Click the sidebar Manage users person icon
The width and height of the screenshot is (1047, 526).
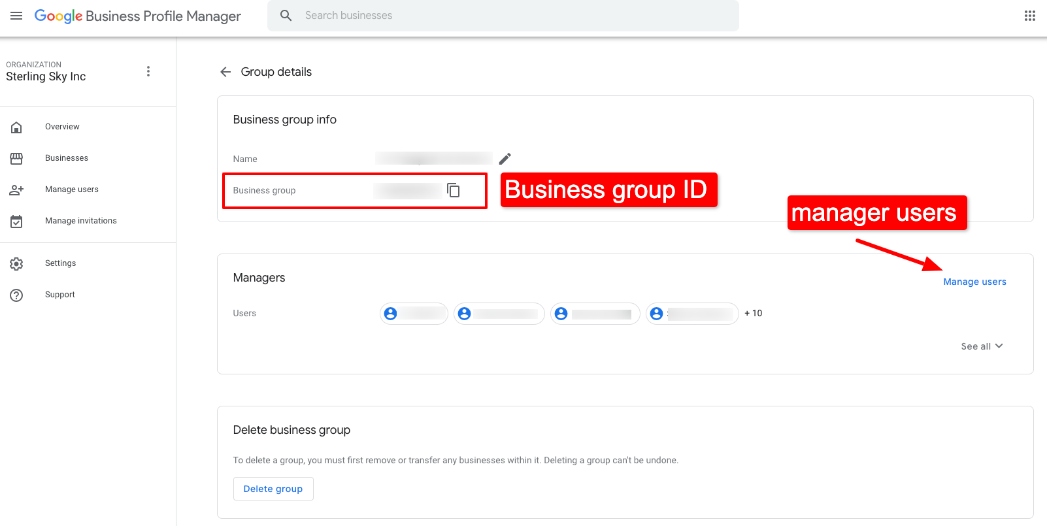click(x=16, y=189)
